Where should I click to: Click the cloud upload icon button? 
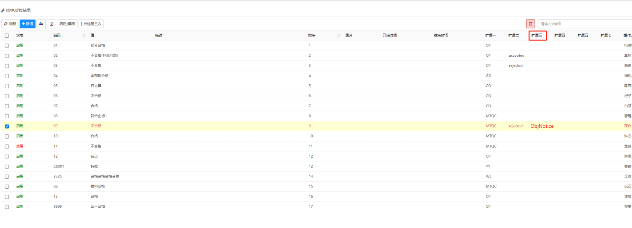[41, 24]
